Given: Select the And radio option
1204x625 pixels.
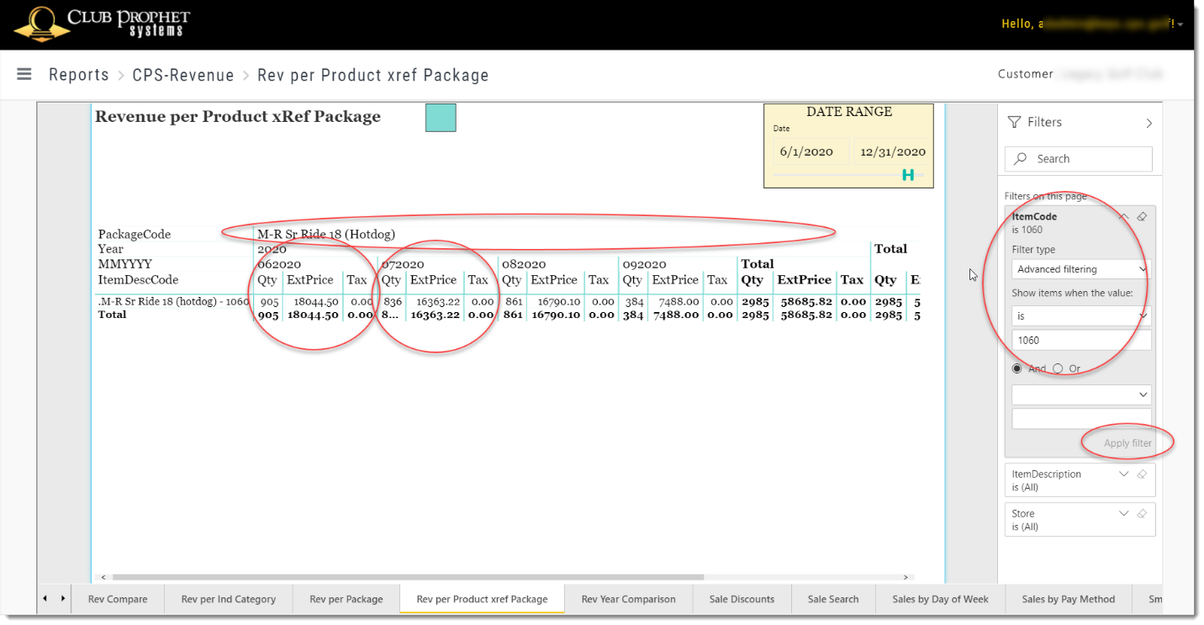Looking at the screenshot, I should pos(1017,368).
